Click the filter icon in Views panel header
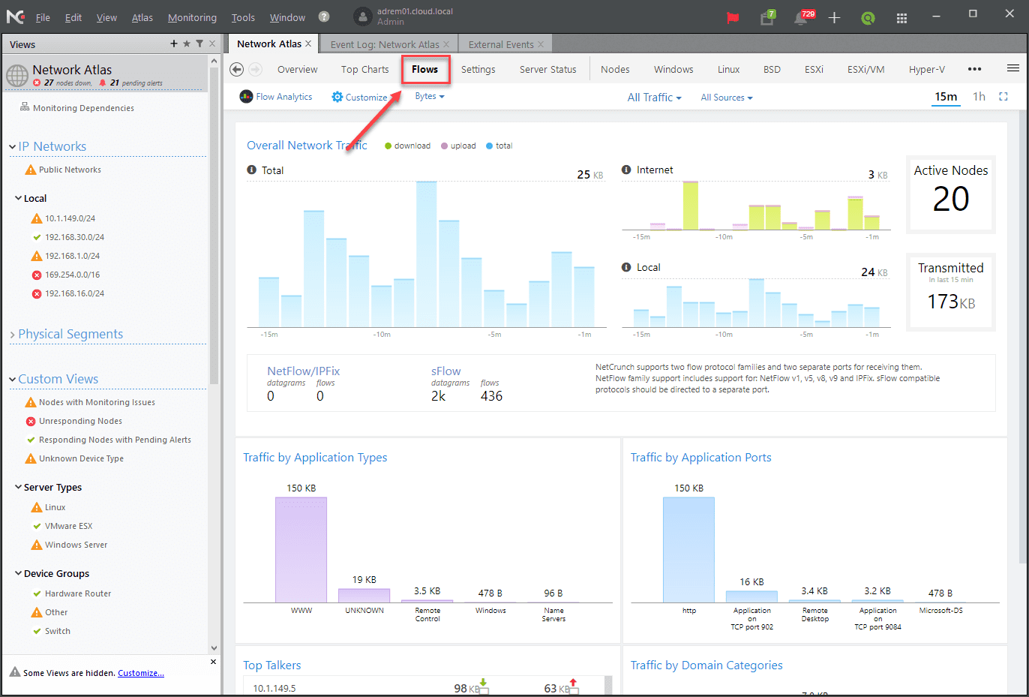Image resolution: width=1029 pixels, height=697 pixels. [199, 44]
